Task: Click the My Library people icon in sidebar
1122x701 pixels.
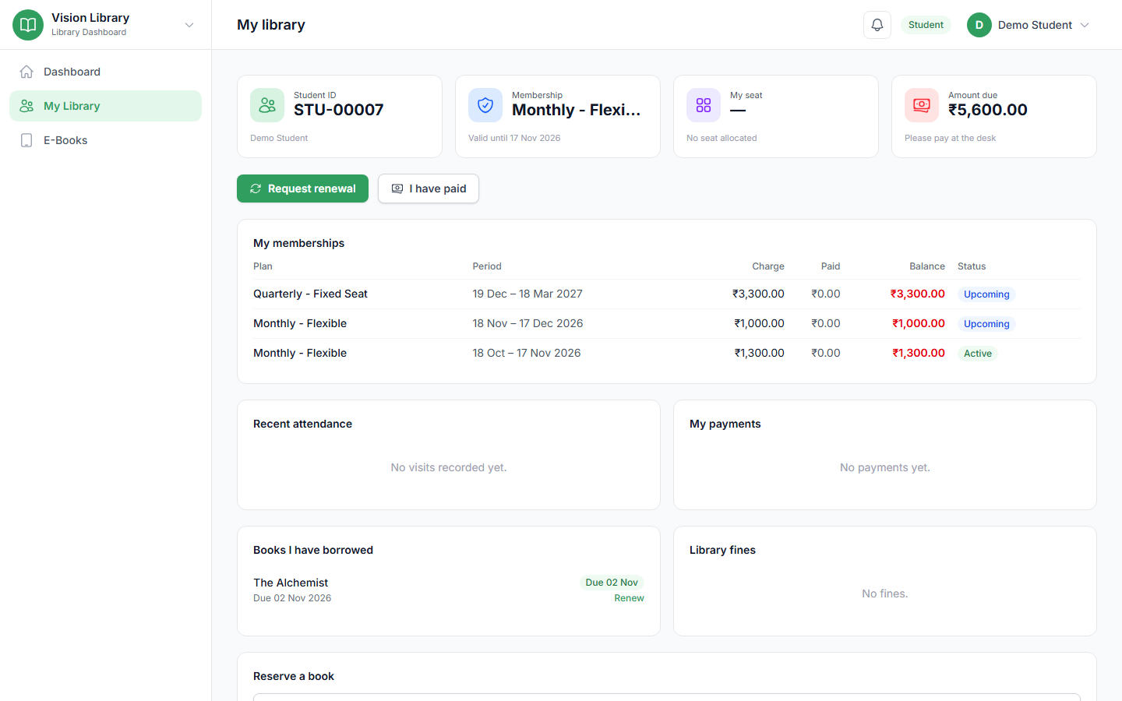Action: tap(26, 106)
